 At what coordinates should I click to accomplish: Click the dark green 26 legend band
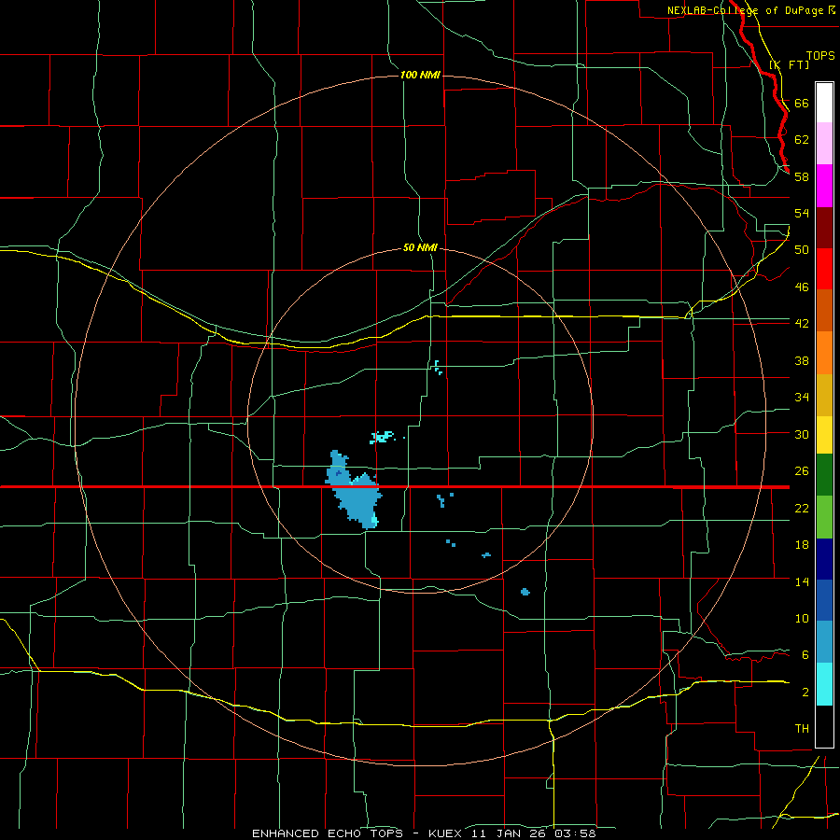824,475
